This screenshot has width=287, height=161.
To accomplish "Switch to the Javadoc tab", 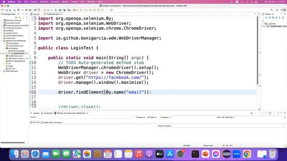I will [35, 113].
